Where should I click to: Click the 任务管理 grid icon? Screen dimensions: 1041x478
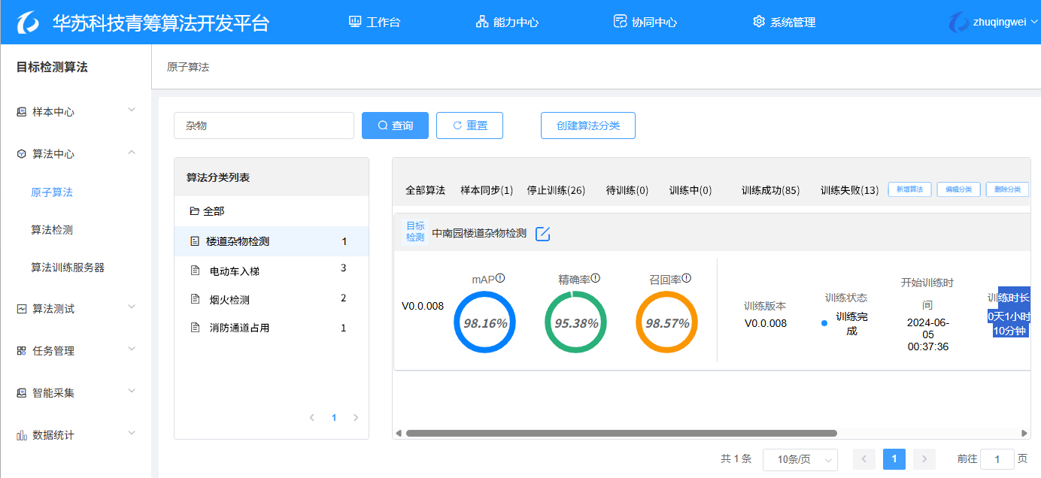[x=21, y=351]
